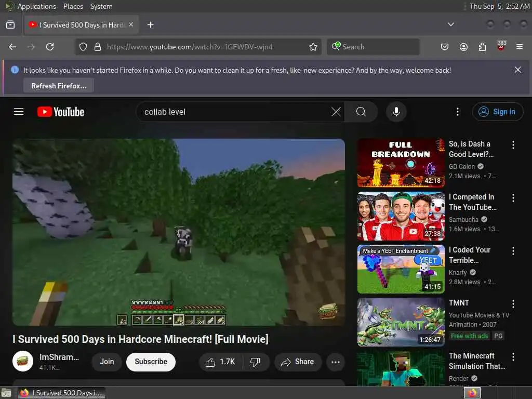This screenshot has width=532, height=399.
Task: Open a new tab with plus
Action: (150, 25)
